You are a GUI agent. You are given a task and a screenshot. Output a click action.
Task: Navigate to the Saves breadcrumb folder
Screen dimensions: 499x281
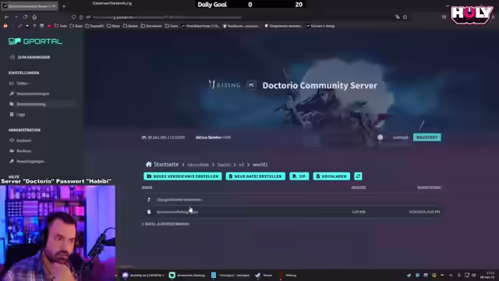click(224, 165)
